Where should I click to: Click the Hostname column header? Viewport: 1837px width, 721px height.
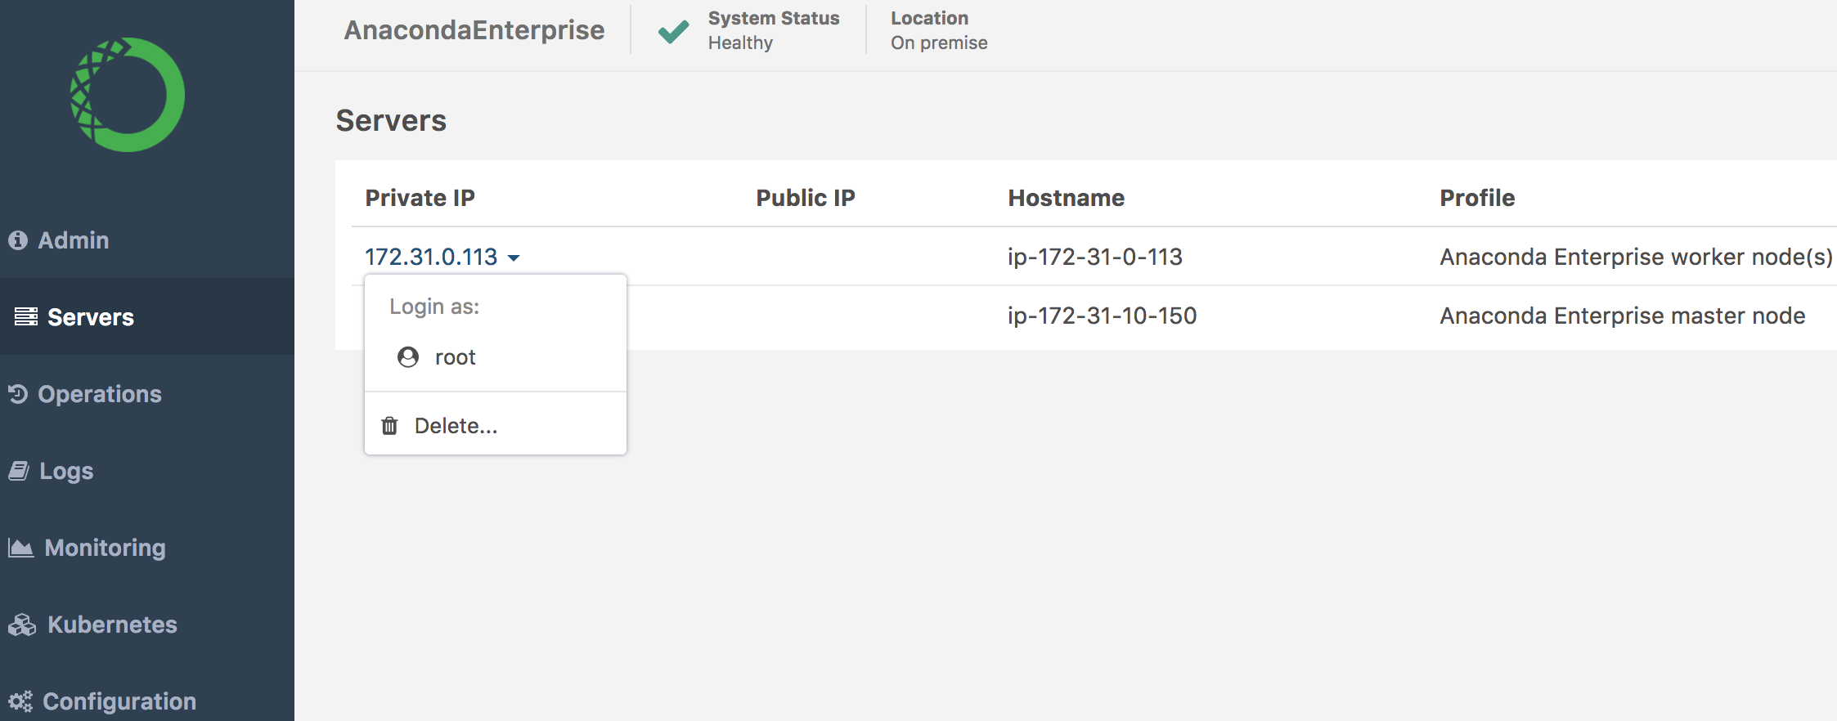coord(1066,198)
